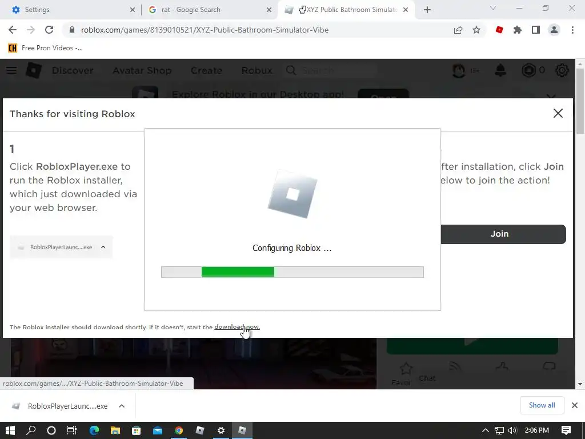585x439 pixels.
Task: Open the Robux menu item
Action: [x=257, y=70]
